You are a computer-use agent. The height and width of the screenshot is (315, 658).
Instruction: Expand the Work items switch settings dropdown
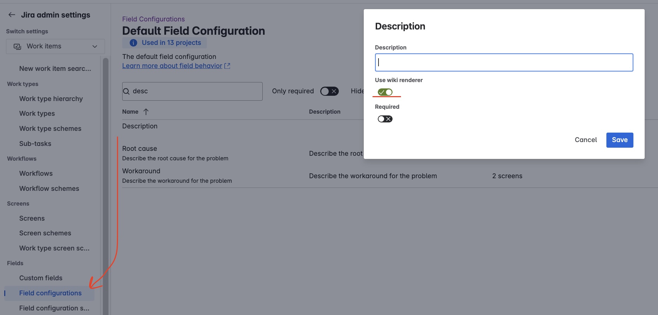point(94,46)
